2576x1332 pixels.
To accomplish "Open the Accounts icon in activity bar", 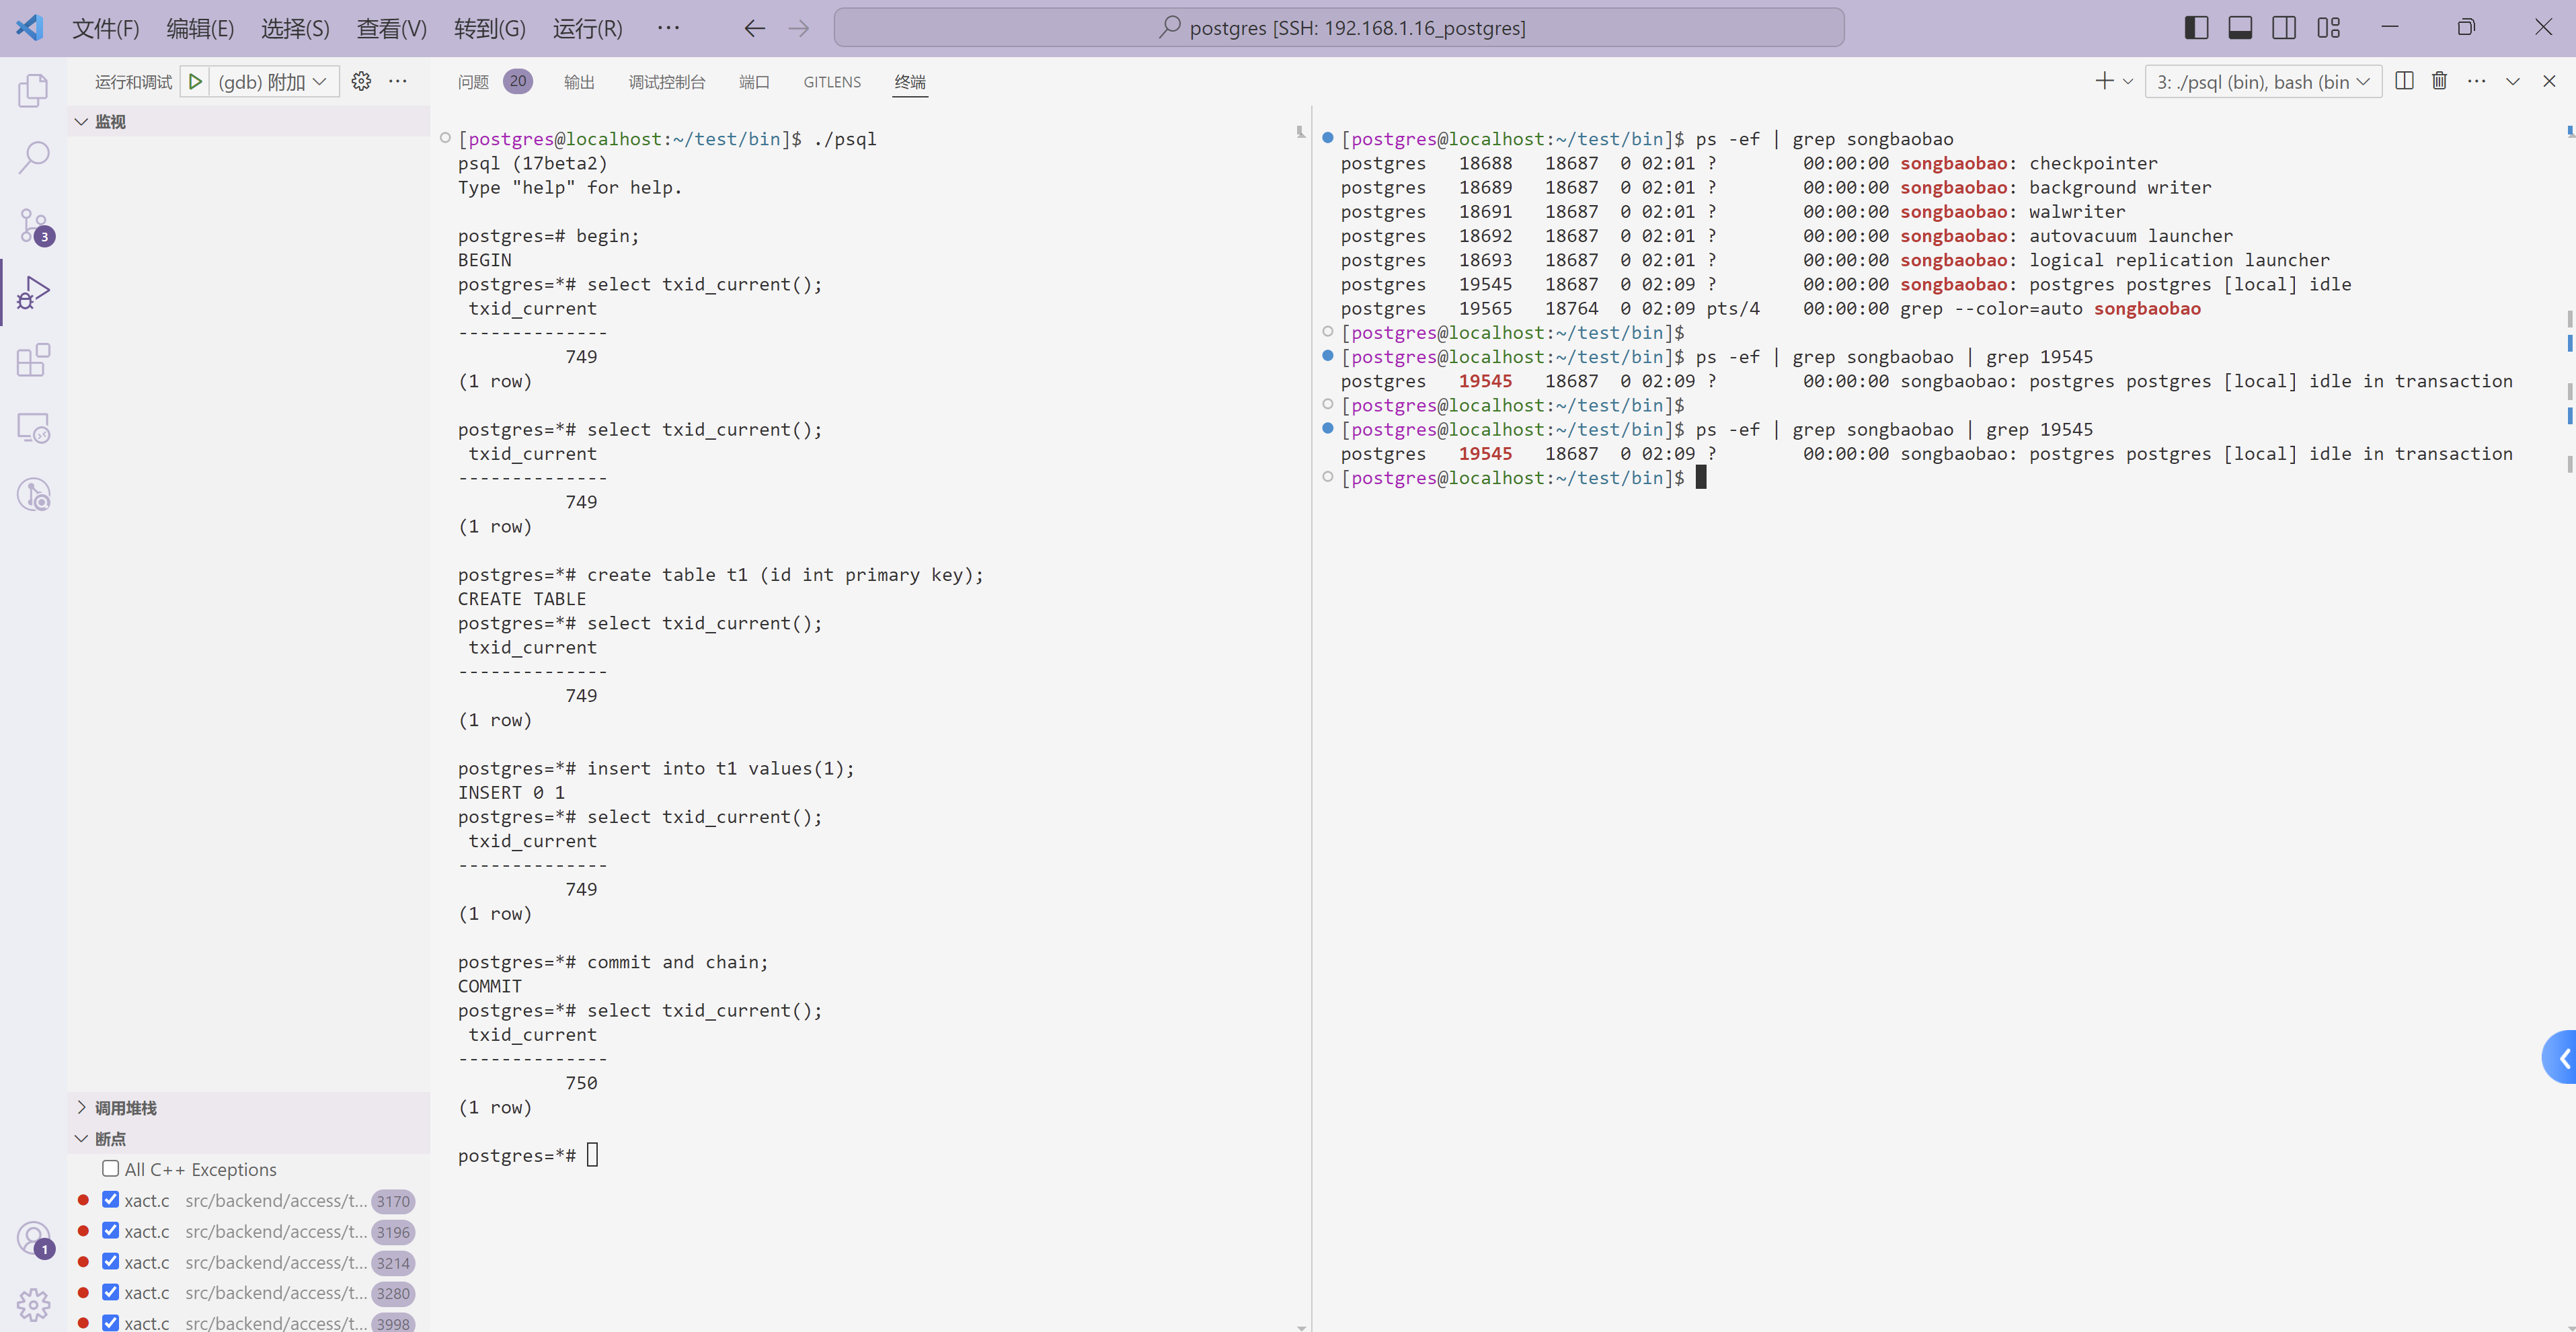I will (x=33, y=1238).
